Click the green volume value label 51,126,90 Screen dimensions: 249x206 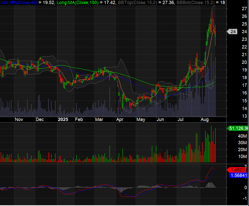click(x=239, y=128)
